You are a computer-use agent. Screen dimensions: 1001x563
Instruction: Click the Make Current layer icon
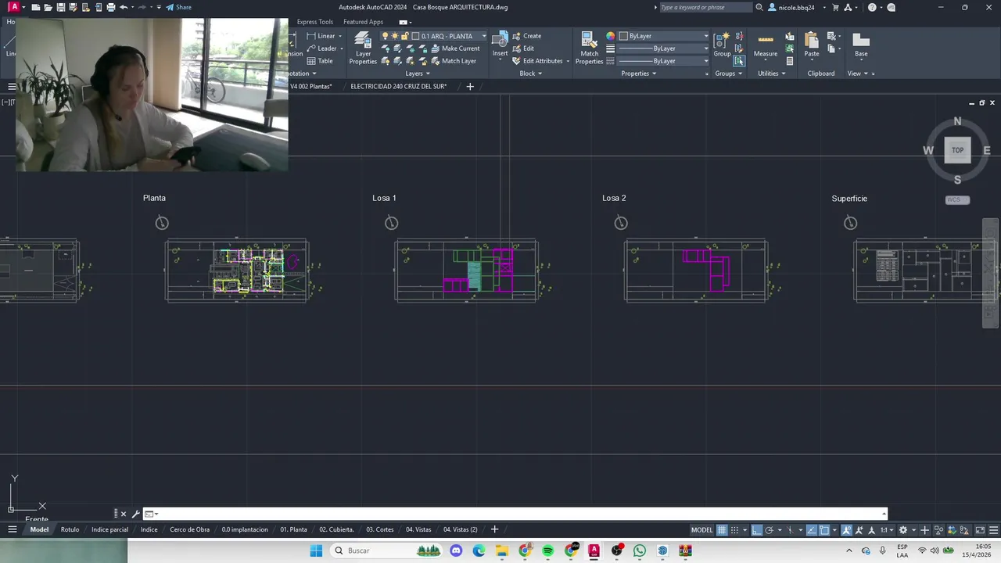[436, 48]
